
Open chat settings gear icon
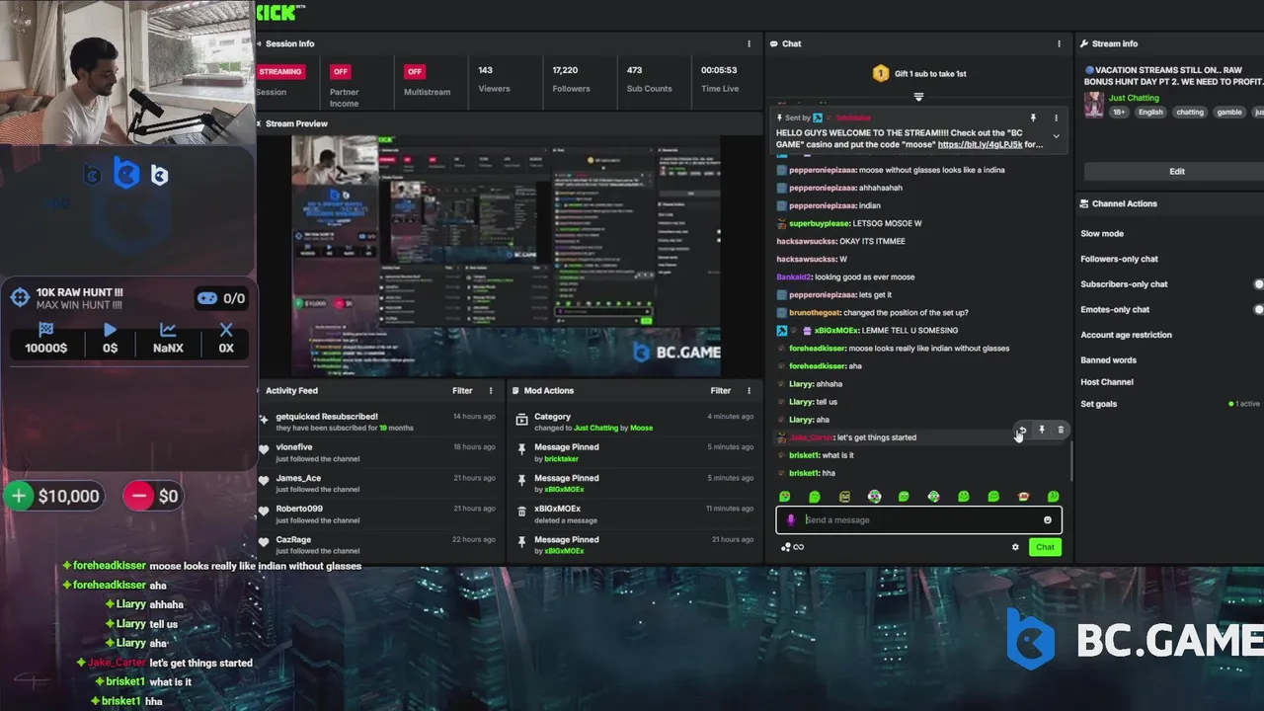(1015, 547)
